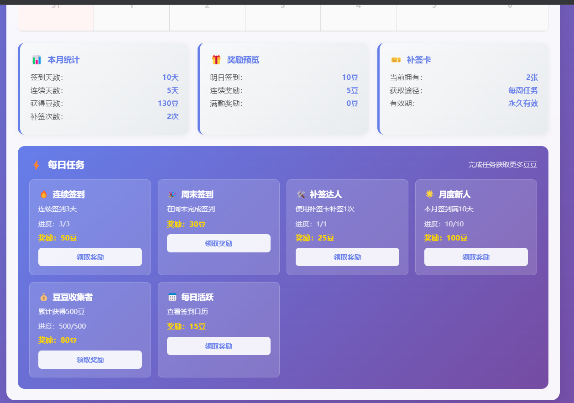
Task: Click the 补签次数 value 2次
Action: click(x=172, y=116)
